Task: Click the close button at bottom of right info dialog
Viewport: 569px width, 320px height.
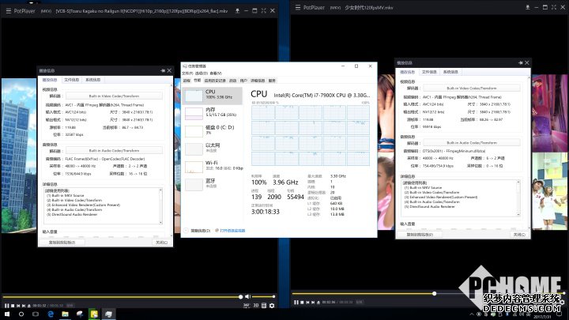Action: pyautogui.click(x=519, y=235)
